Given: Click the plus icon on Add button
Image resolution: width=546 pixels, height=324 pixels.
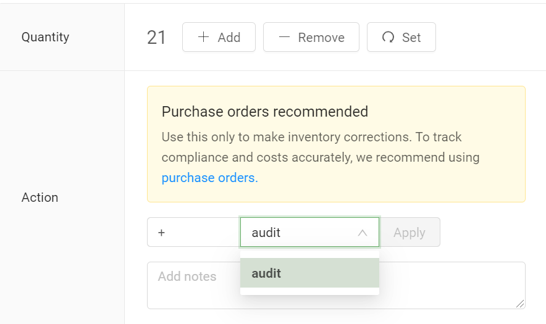Looking at the screenshot, I should tap(203, 37).
